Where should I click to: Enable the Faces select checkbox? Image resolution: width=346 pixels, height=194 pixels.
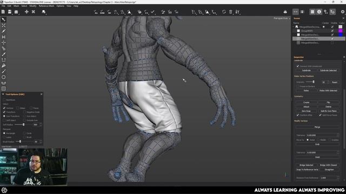point(31,108)
